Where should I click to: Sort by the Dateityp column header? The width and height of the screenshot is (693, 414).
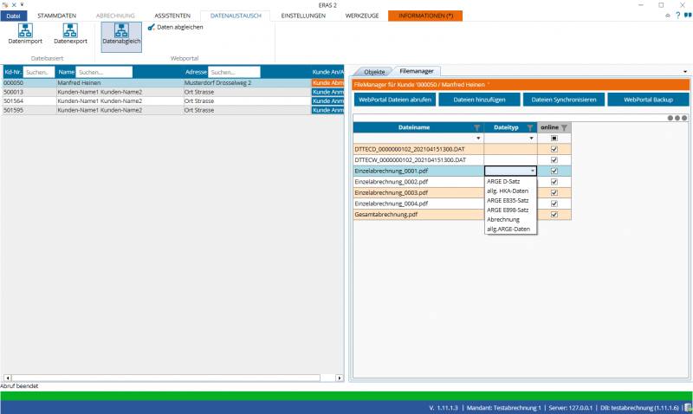tap(506, 127)
